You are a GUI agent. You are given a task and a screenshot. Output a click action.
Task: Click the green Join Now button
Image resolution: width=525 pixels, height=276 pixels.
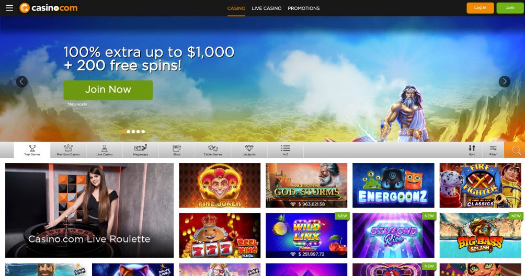coord(108,90)
